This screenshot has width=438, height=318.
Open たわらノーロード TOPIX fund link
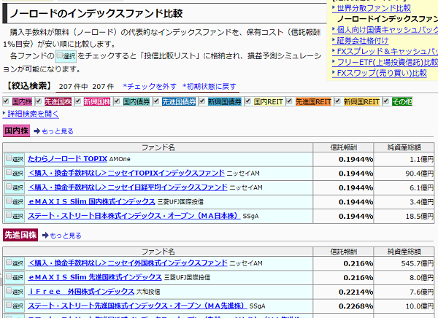[x=68, y=159]
